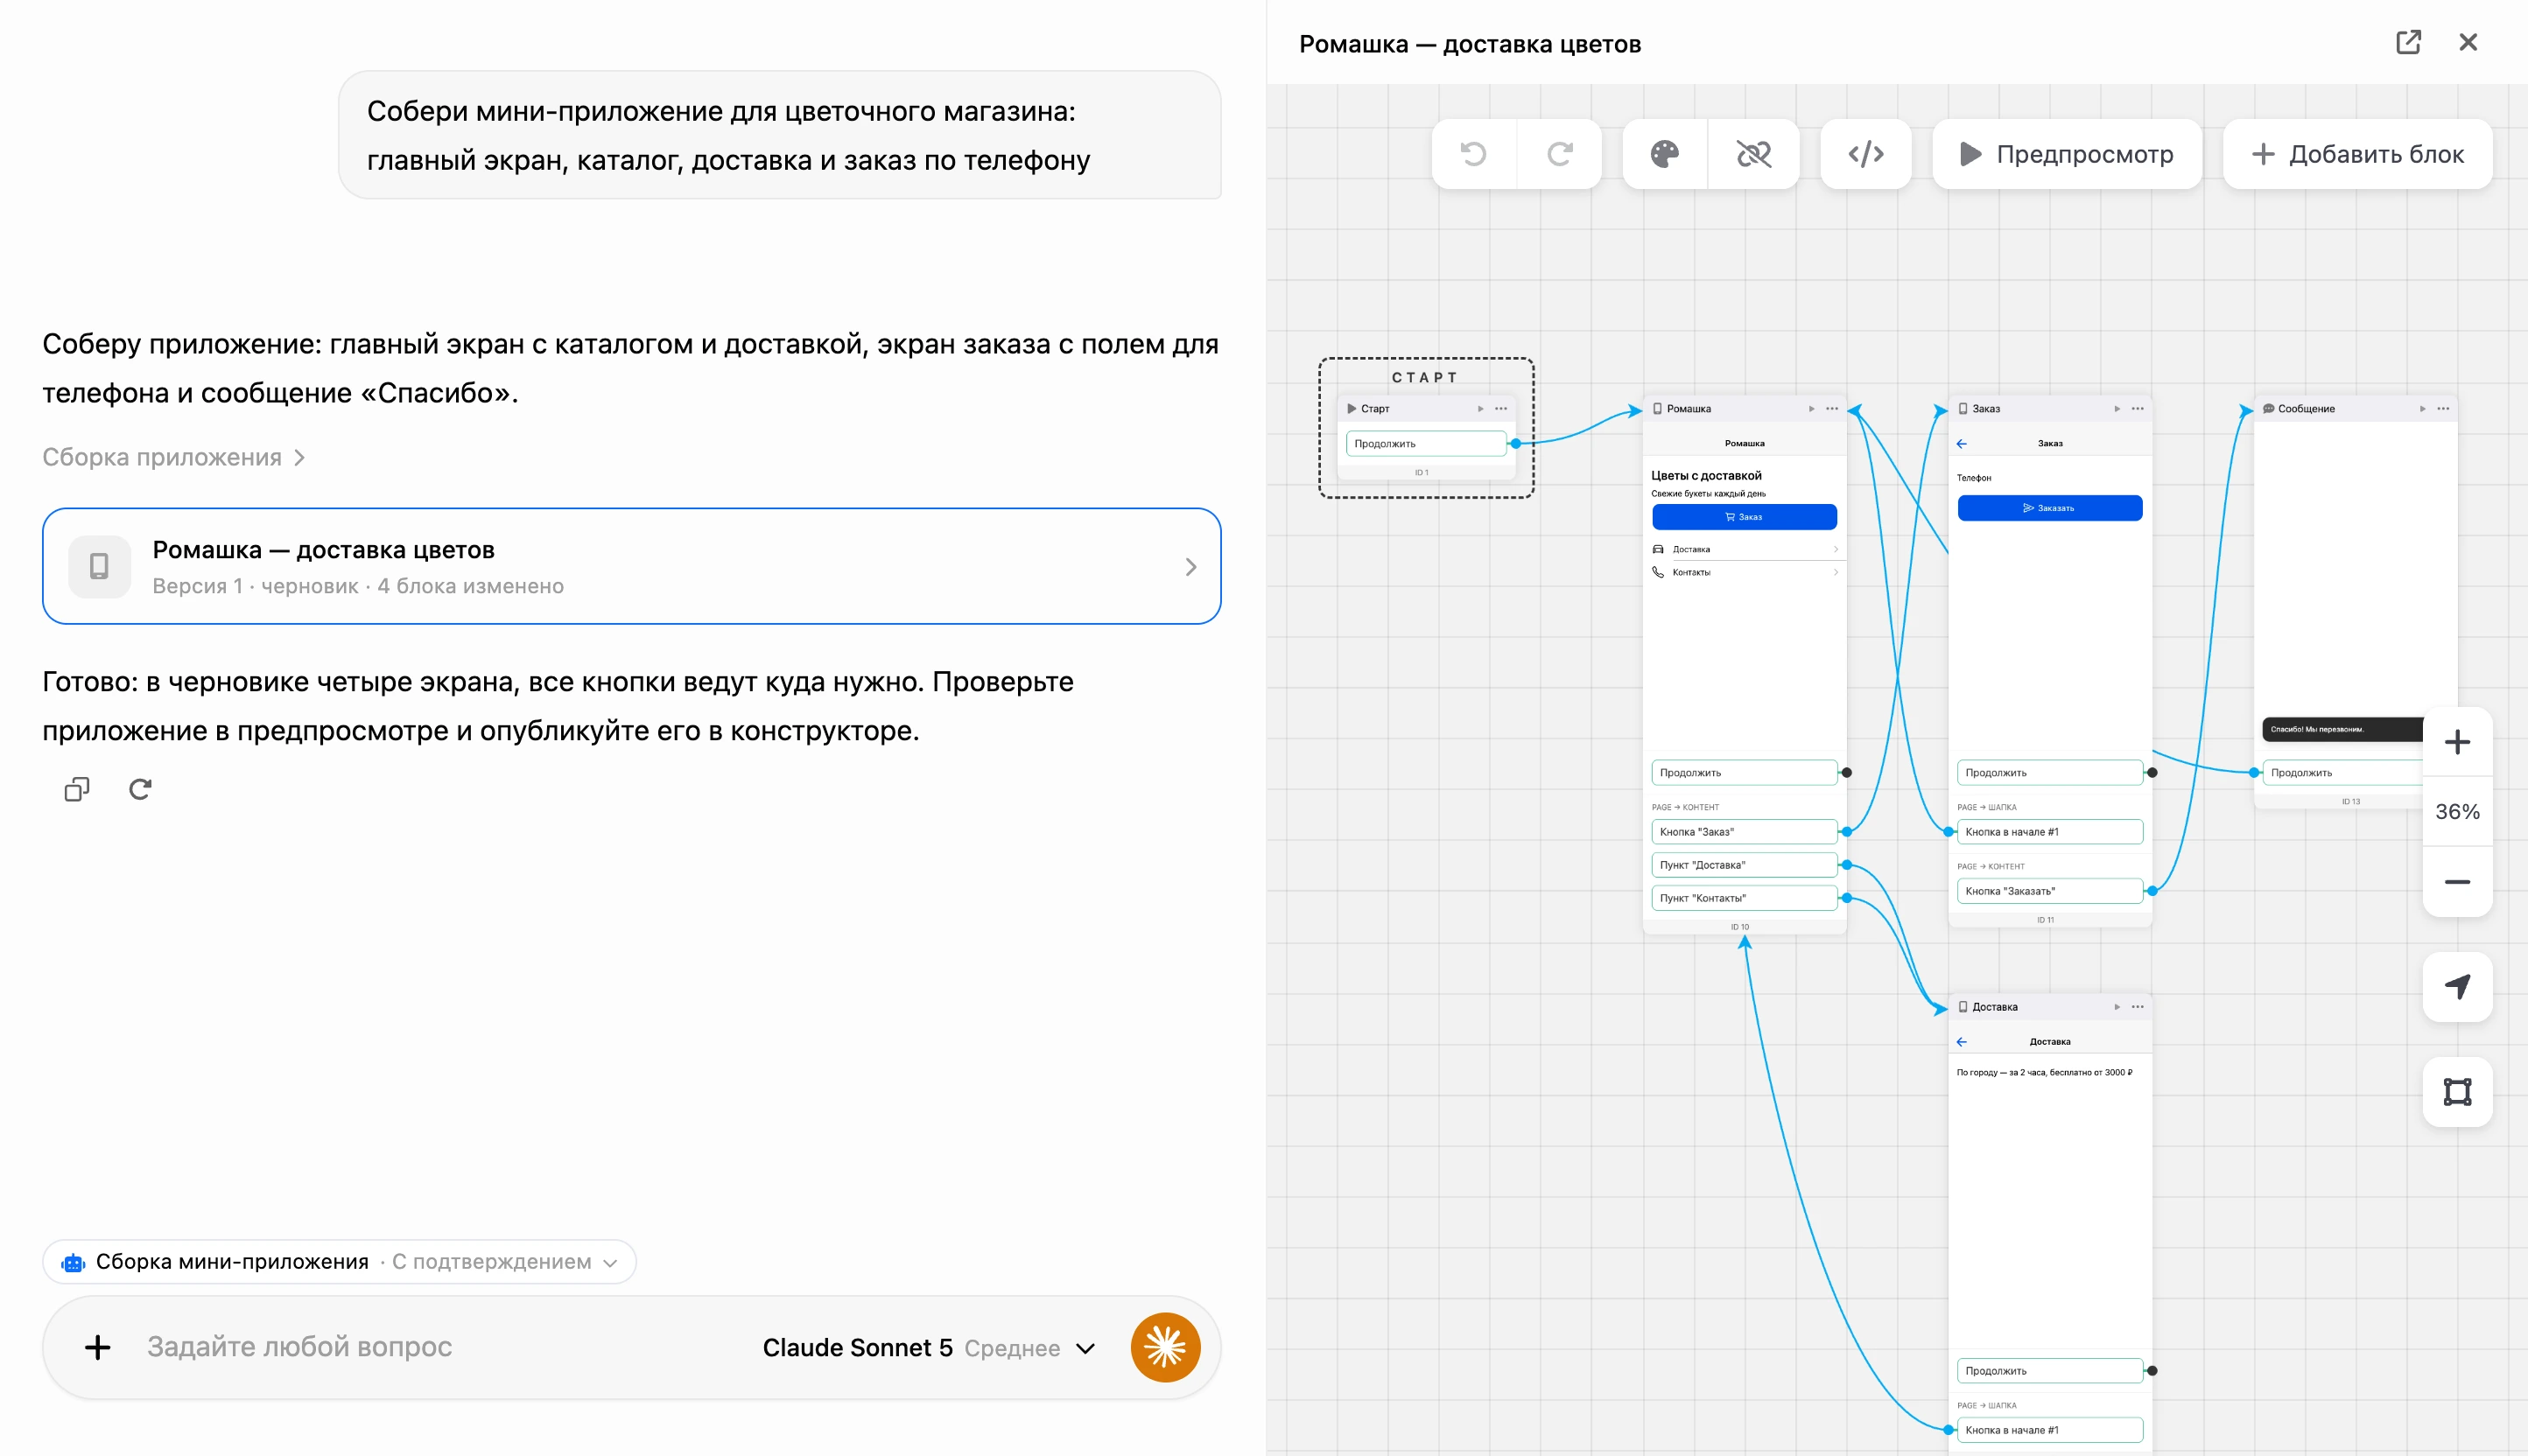Open the Сборка мини-приложения mode dropdown
The height and width of the screenshot is (1456, 2528).
click(x=339, y=1262)
